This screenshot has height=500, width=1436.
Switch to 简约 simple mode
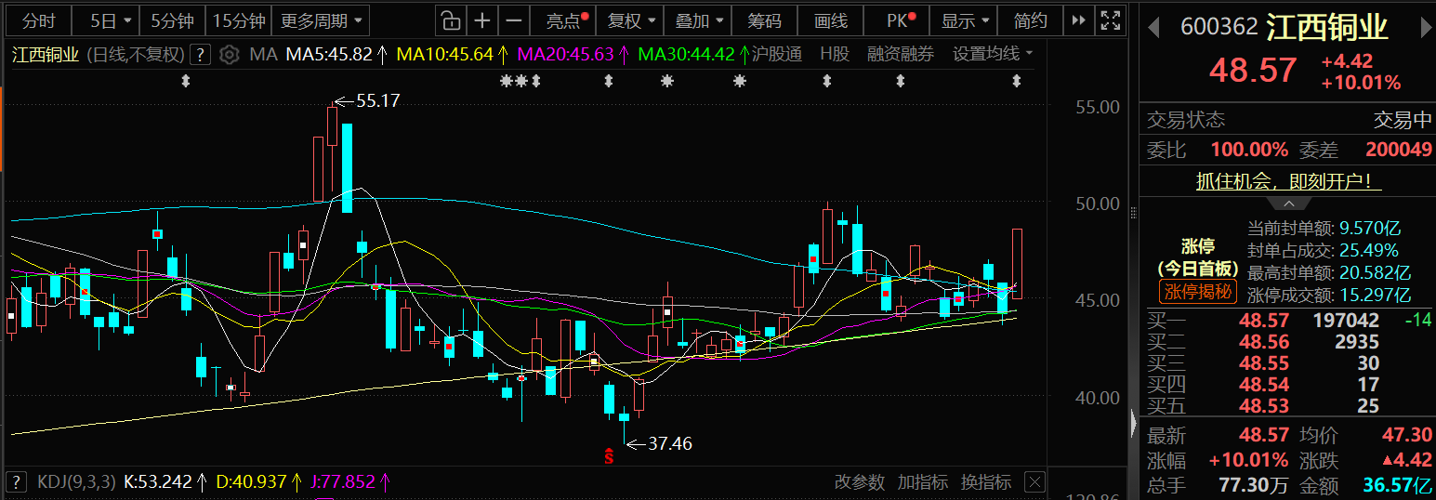(x=1030, y=20)
